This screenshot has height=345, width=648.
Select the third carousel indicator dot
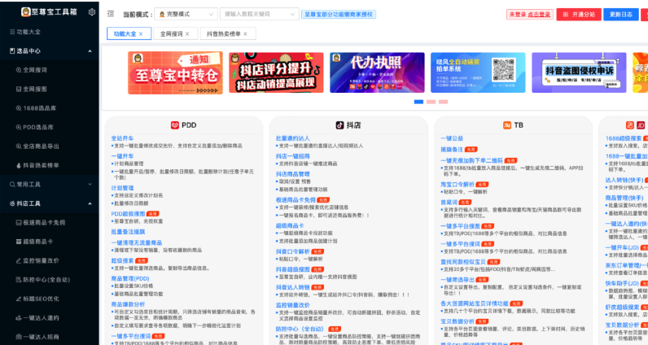[444, 102]
